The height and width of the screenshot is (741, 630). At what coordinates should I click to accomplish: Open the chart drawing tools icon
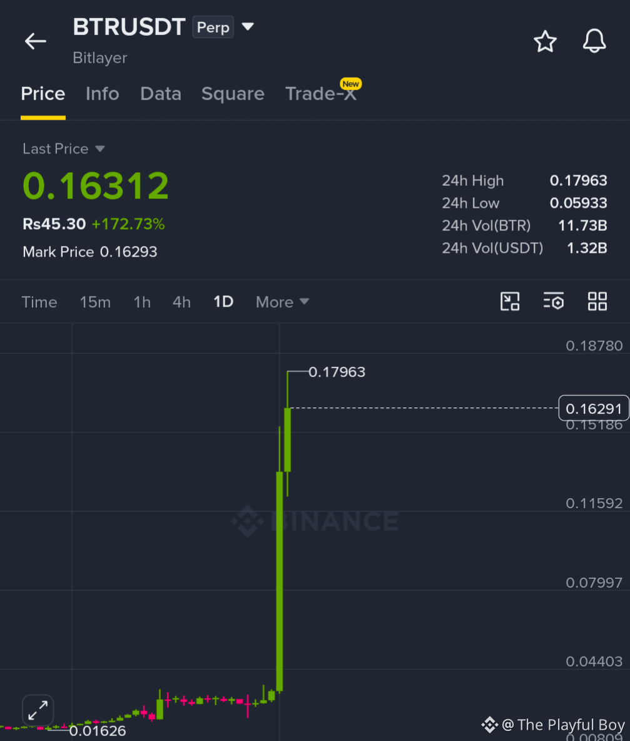(510, 302)
